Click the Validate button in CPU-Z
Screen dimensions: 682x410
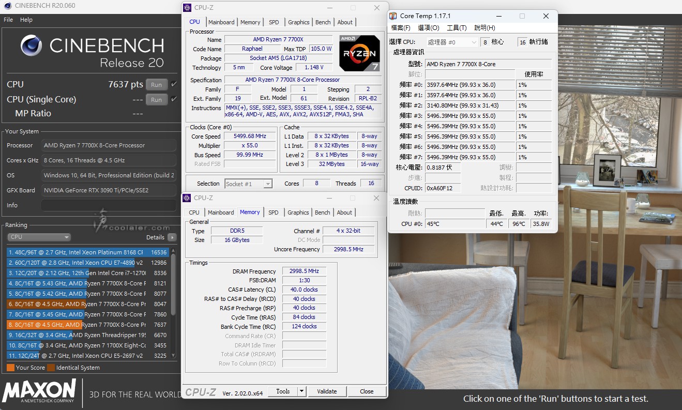coord(327,391)
